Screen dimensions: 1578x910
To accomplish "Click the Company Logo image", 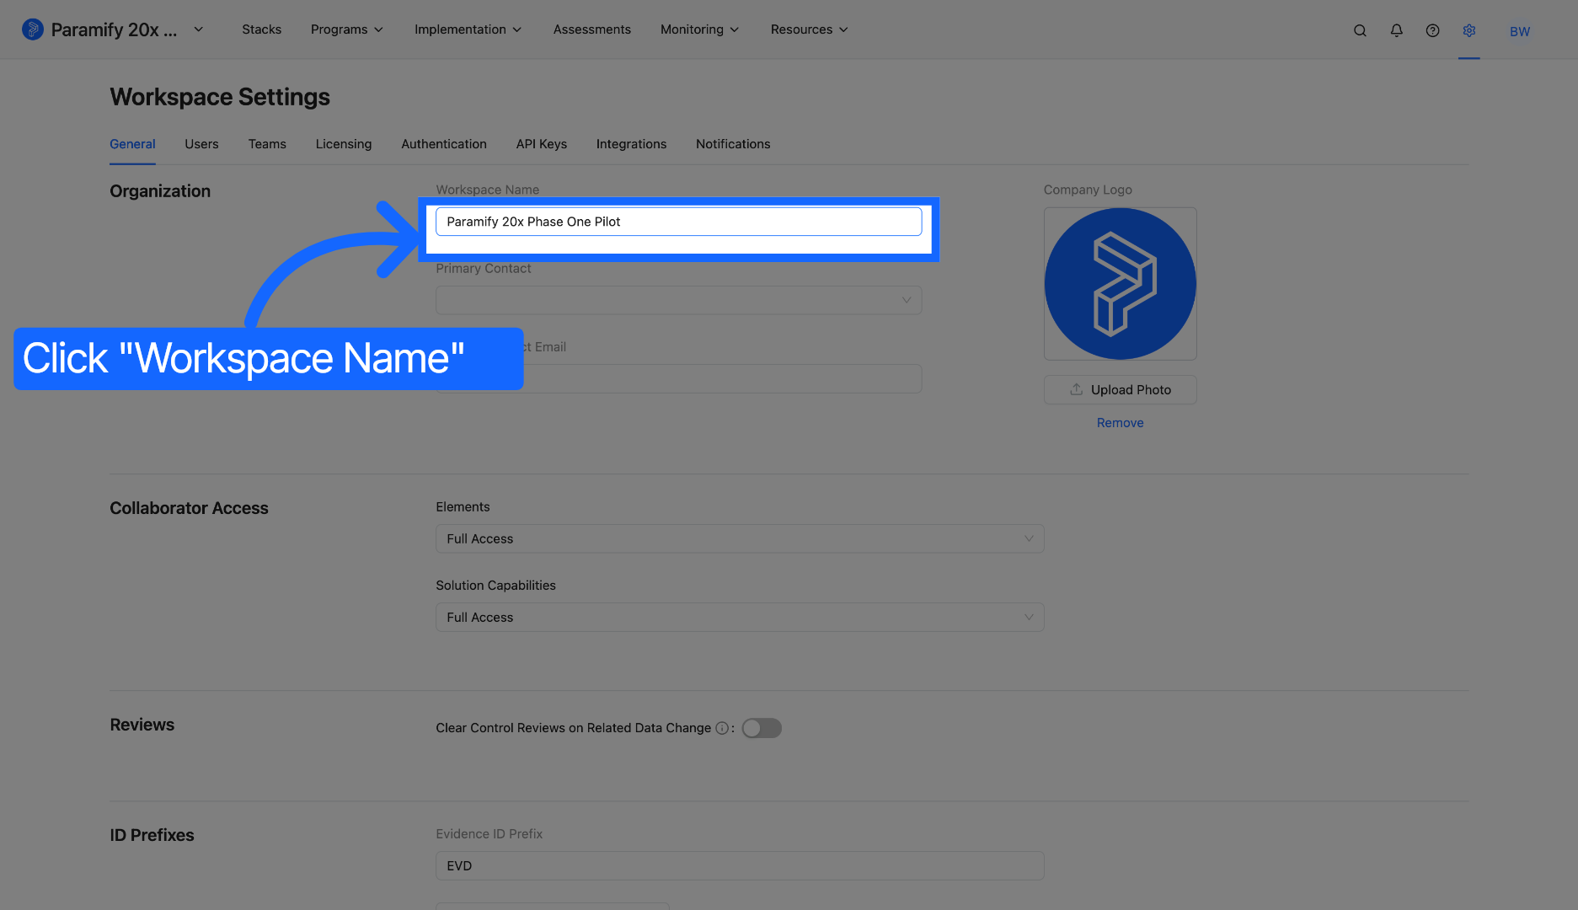I will click(x=1120, y=284).
